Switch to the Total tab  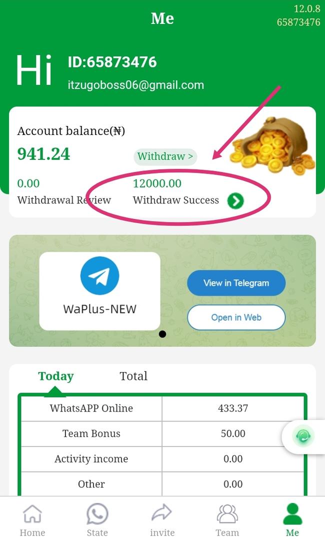133,376
